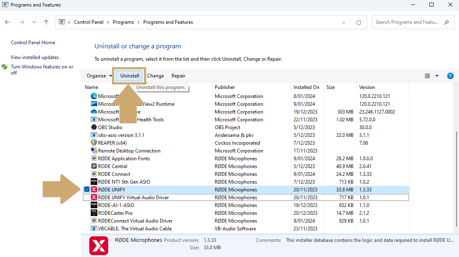Click the large RØDE UNIFY logo in details pane

[x=99, y=246]
